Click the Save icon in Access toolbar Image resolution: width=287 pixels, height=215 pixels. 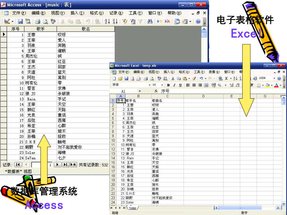(20, 22)
